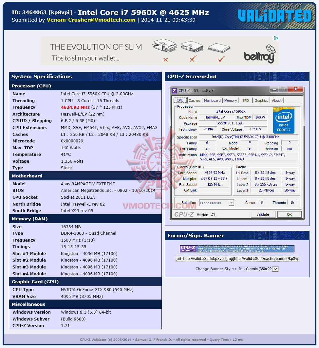Click the BIOS American Megatrends entry
Screen dimensions: 319x348
pos(108,191)
